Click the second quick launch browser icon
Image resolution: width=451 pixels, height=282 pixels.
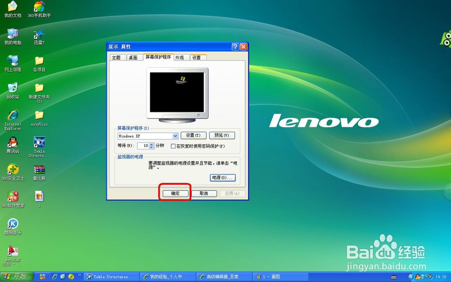point(63,277)
